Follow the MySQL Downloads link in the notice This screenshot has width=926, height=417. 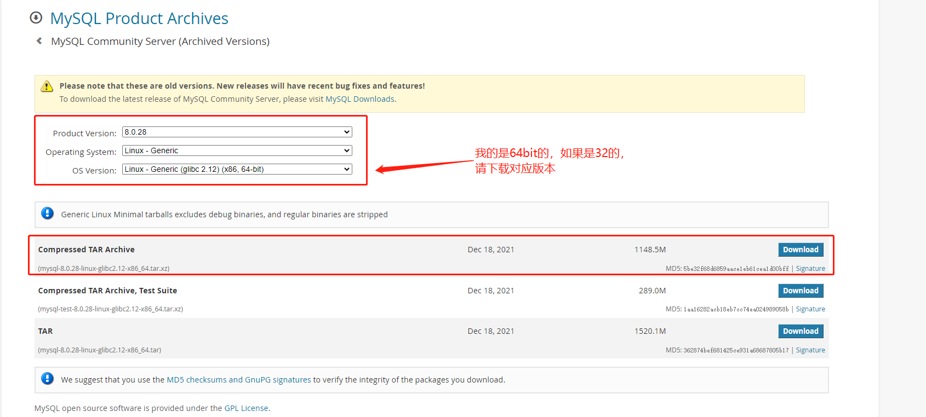coord(360,99)
